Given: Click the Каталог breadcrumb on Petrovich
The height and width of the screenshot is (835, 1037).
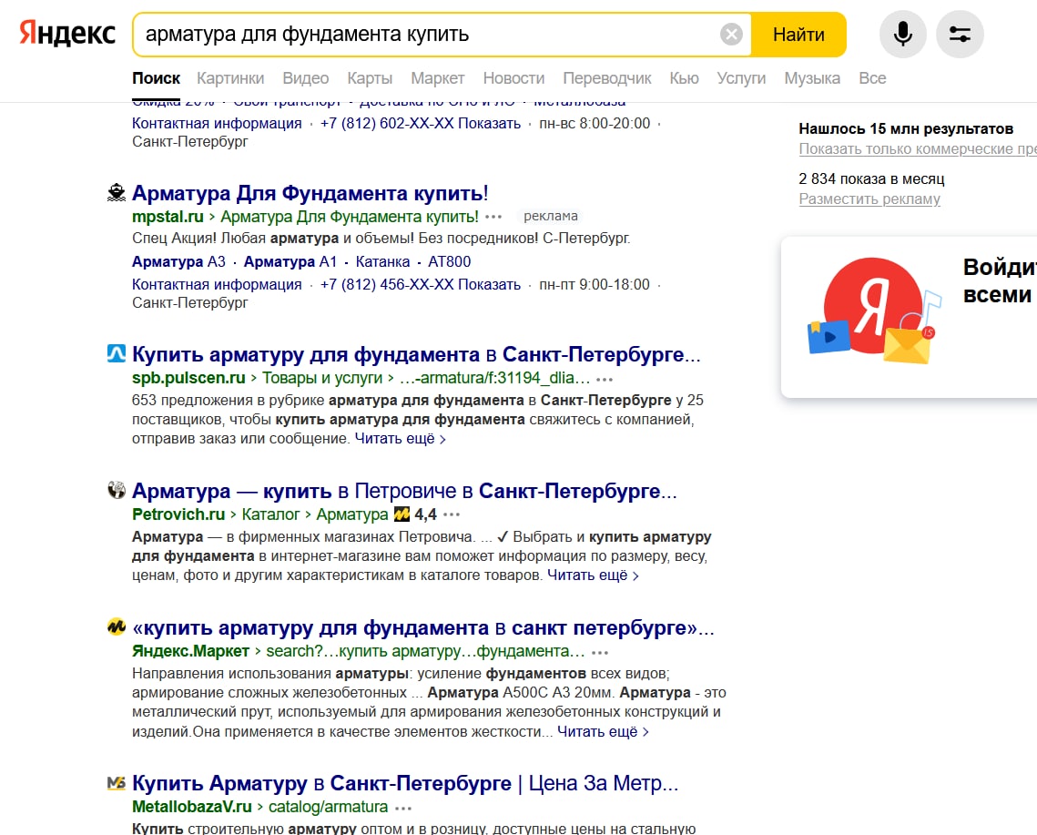Looking at the screenshot, I should pyautogui.click(x=270, y=514).
